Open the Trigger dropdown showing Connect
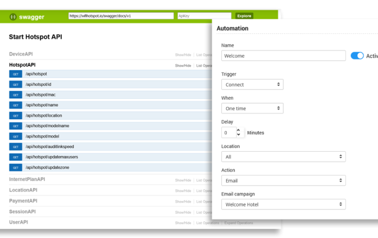Image resolution: width=378 pixels, height=238 pixels. point(252,85)
